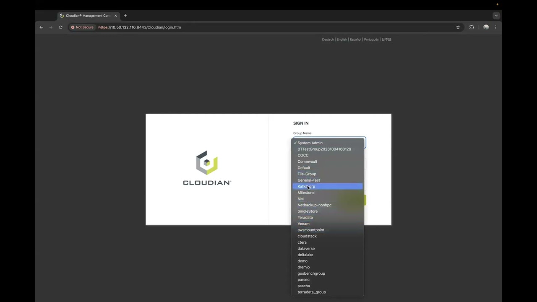Switch language to Português
Viewport: 537px width, 302px height.
point(371,39)
